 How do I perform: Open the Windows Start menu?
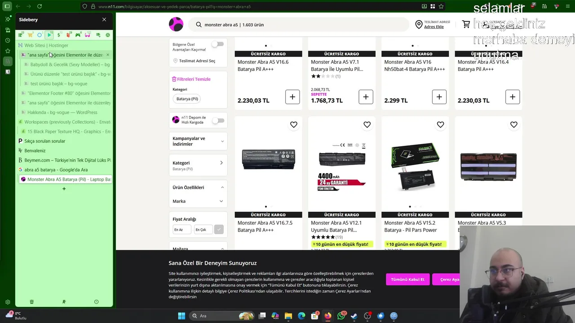(x=181, y=316)
